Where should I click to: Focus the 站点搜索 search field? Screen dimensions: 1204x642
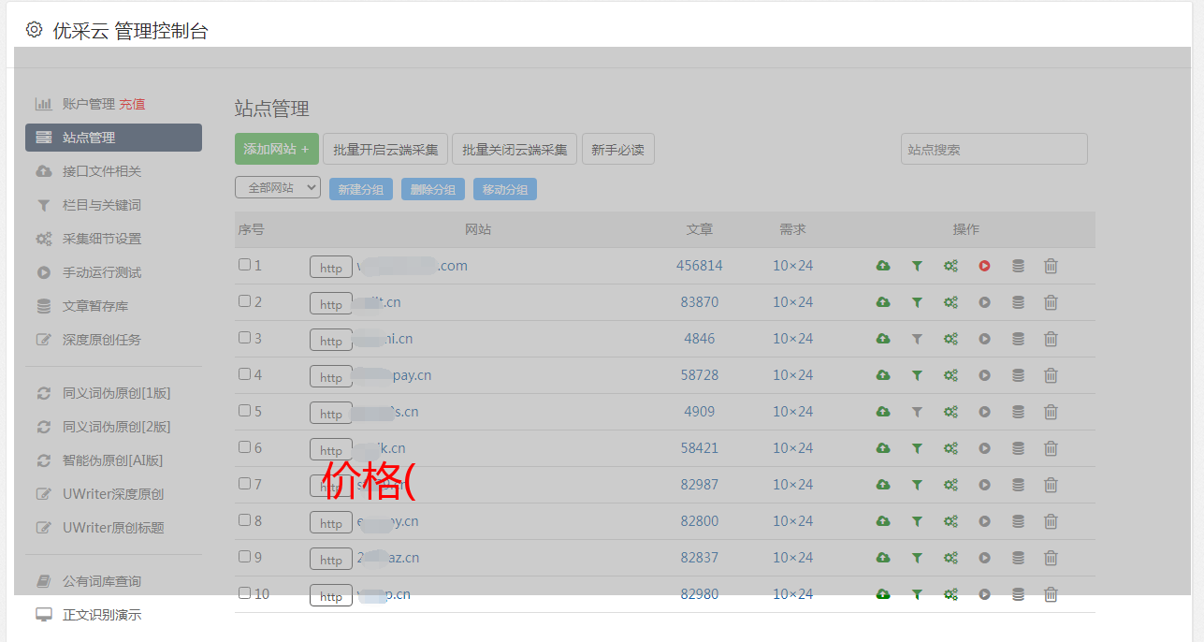tap(994, 149)
